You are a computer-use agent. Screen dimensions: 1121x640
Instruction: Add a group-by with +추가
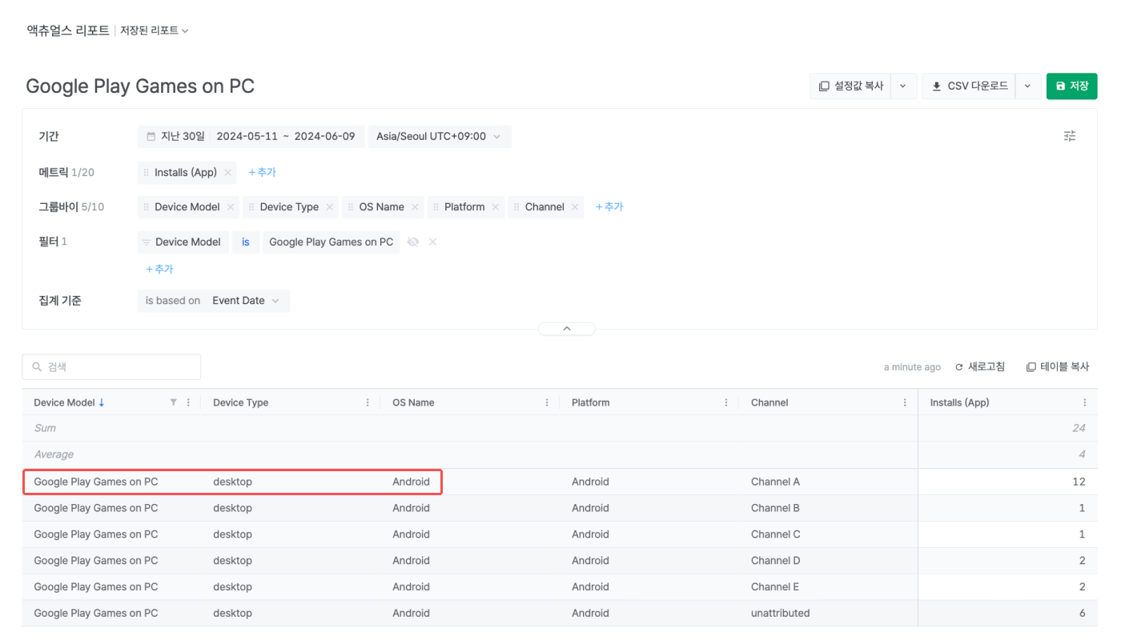pyautogui.click(x=609, y=206)
